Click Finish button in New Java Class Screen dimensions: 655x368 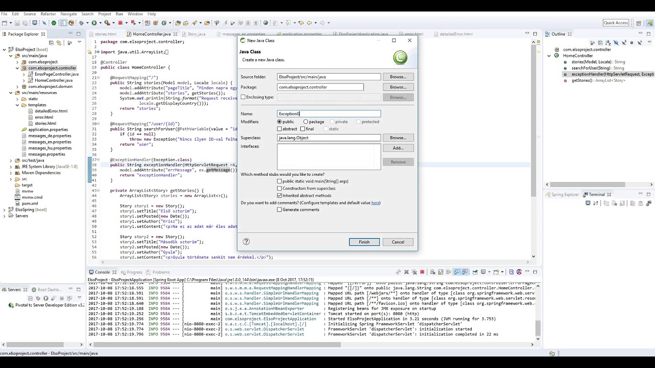(x=364, y=242)
